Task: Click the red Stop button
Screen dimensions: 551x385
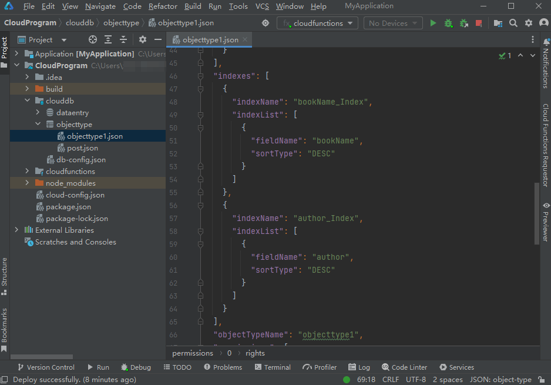Action: [479, 23]
